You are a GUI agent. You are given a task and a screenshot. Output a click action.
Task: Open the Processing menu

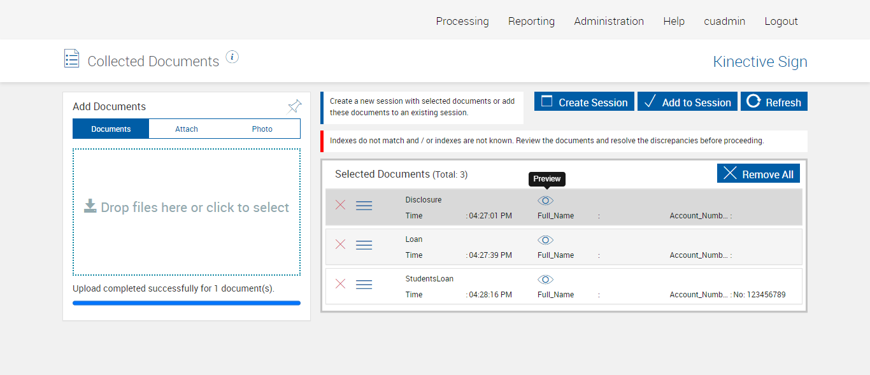click(462, 21)
